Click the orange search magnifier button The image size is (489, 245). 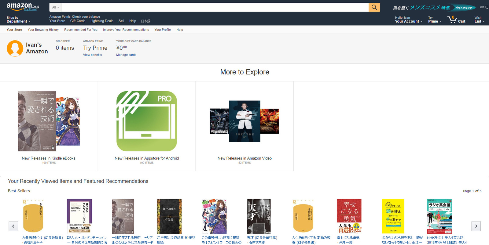(x=374, y=7)
